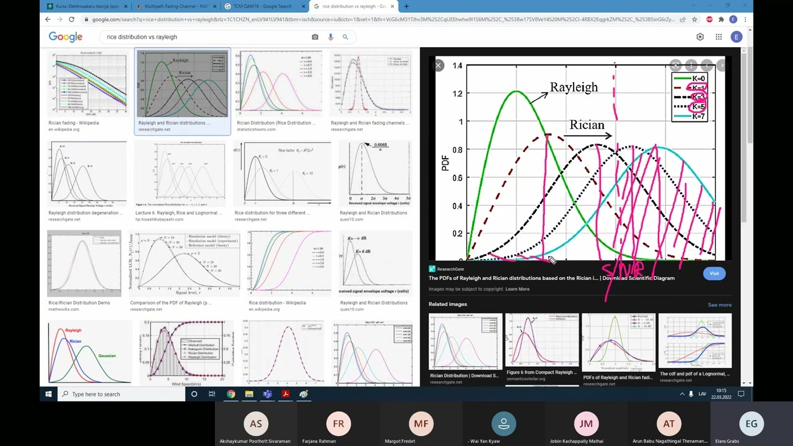Open the notification center icon
793x446 pixels.
pos(740,394)
